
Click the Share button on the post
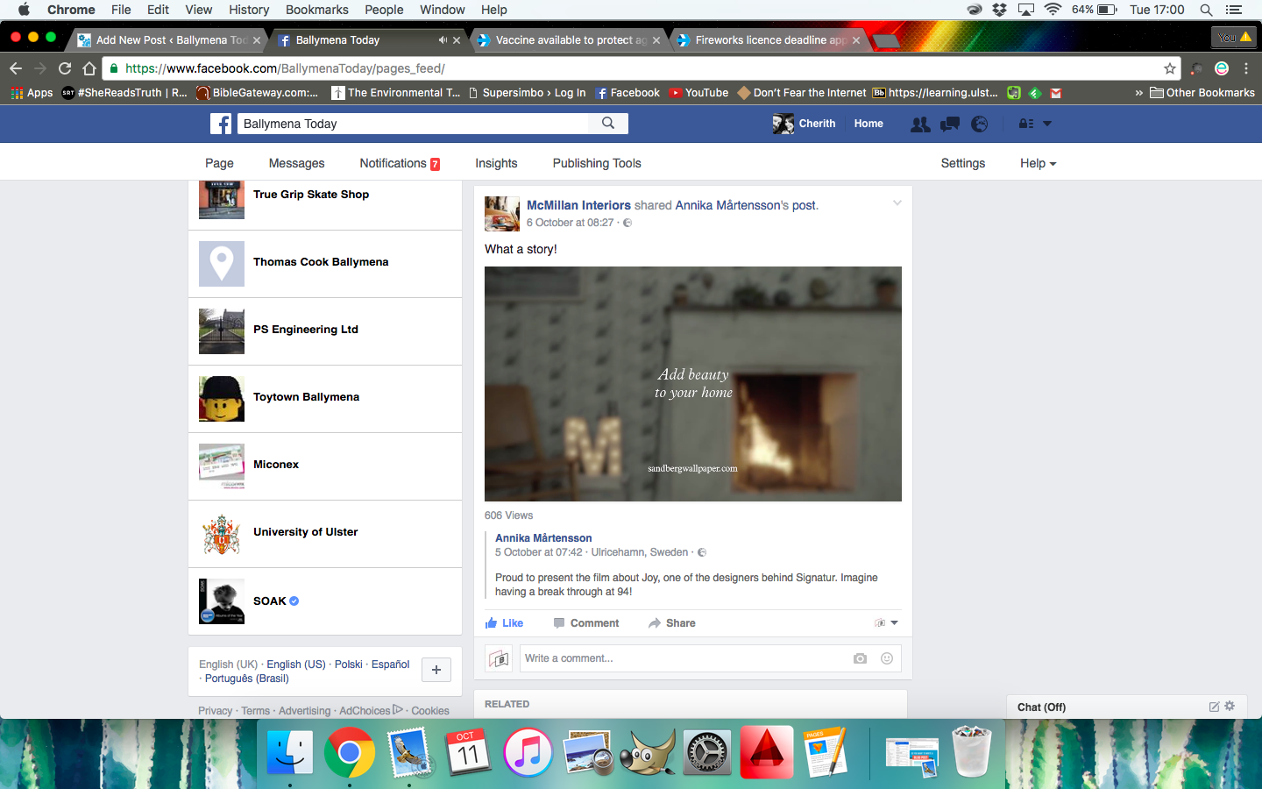coord(672,623)
